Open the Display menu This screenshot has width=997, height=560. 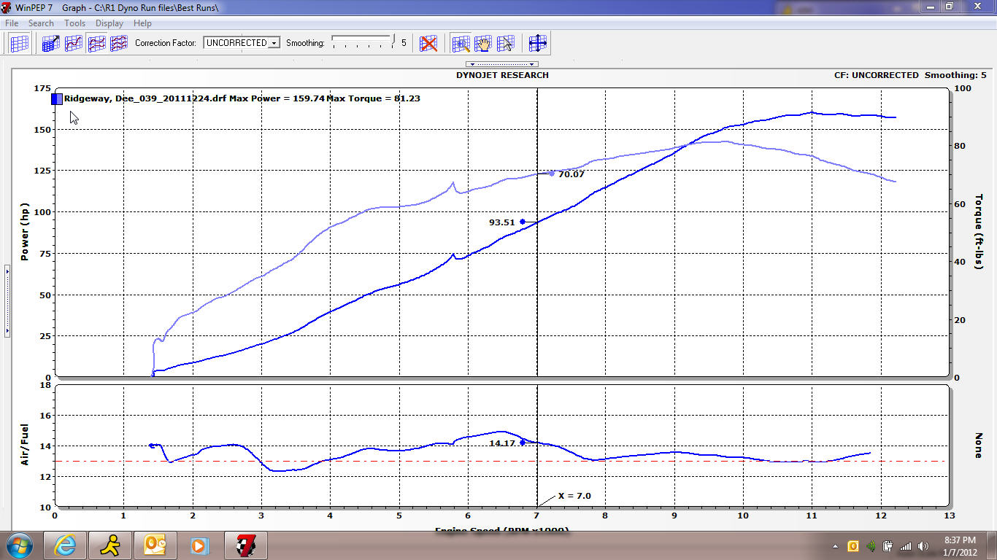(x=109, y=23)
